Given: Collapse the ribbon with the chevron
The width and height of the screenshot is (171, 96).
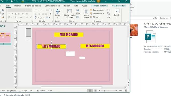Looking at the screenshot, I should (x=128, y=21).
